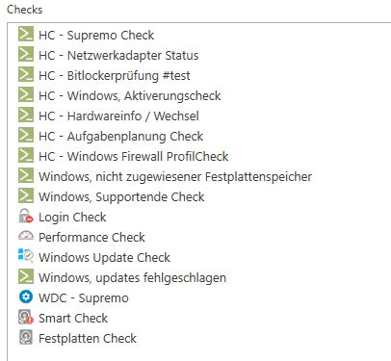Choose HC - Hardwareinfo / Wechsel check
This screenshot has width=391, height=361.
coord(118,116)
